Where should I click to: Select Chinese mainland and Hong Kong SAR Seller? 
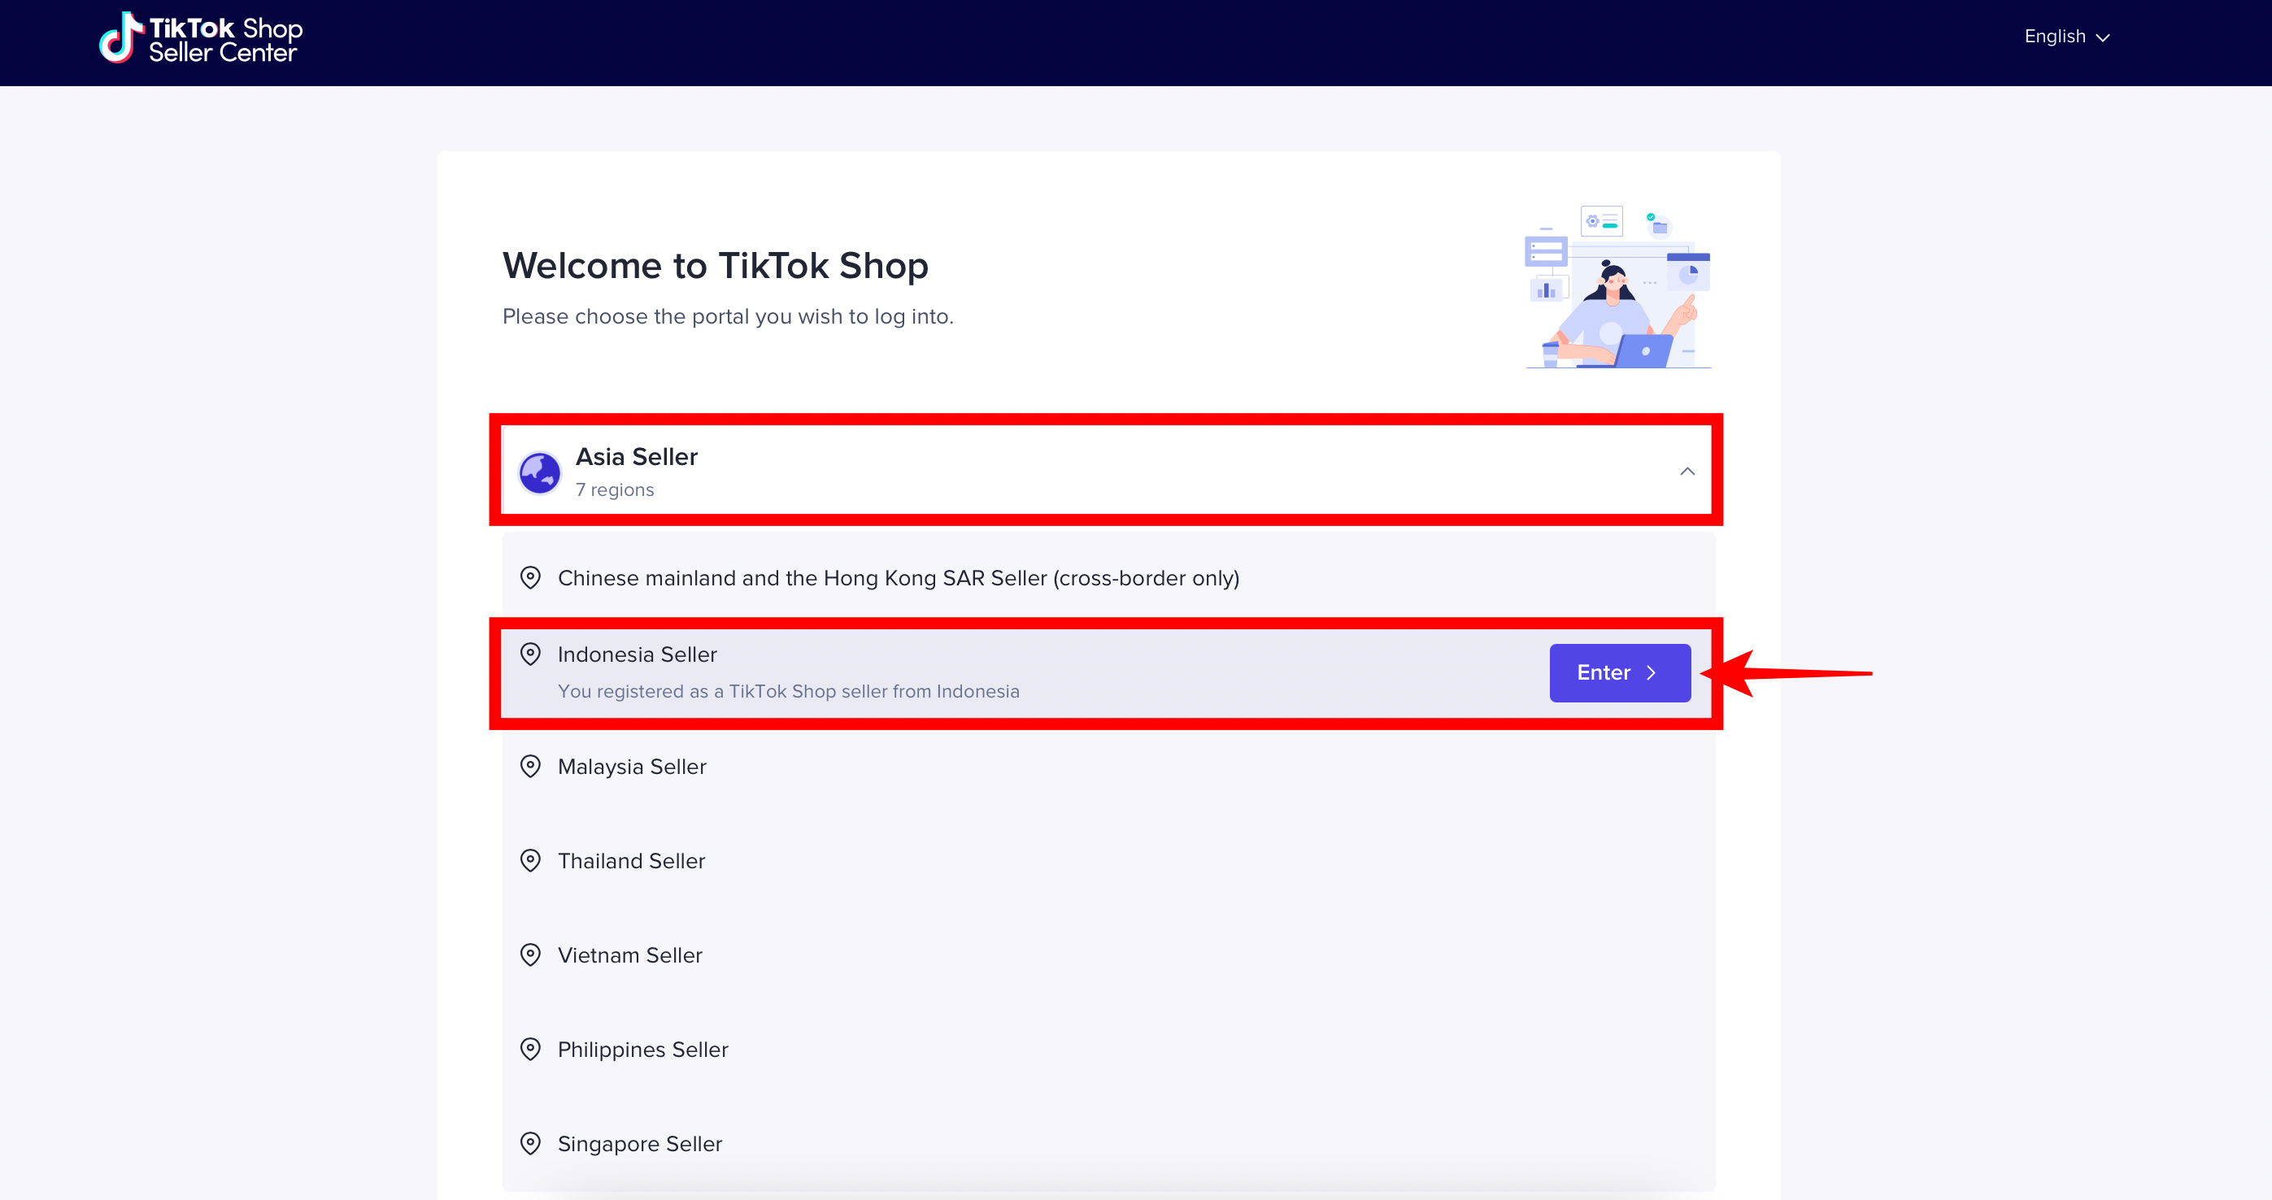pyautogui.click(x=898, y=577)
